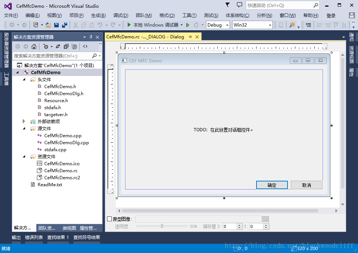Click the Save icon in toolbar
The width and height of the screenshot is (358, 253).
click(x=56, y=25)
